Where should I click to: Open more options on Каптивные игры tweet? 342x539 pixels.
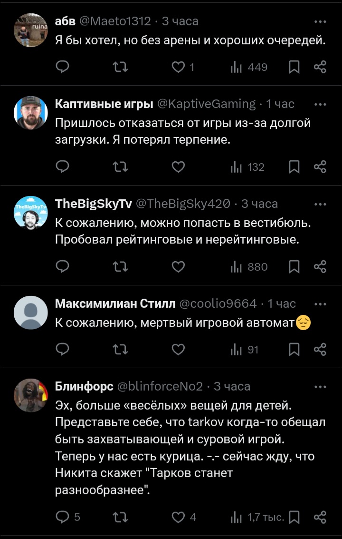[320, 104]
